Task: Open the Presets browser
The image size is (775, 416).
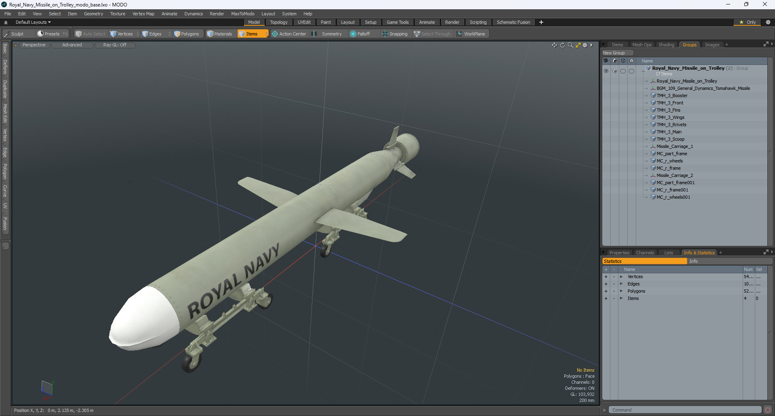Action: coord(52,34)
